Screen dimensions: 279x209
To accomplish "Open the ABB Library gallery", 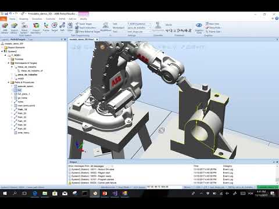I will [x=5, y=28].
